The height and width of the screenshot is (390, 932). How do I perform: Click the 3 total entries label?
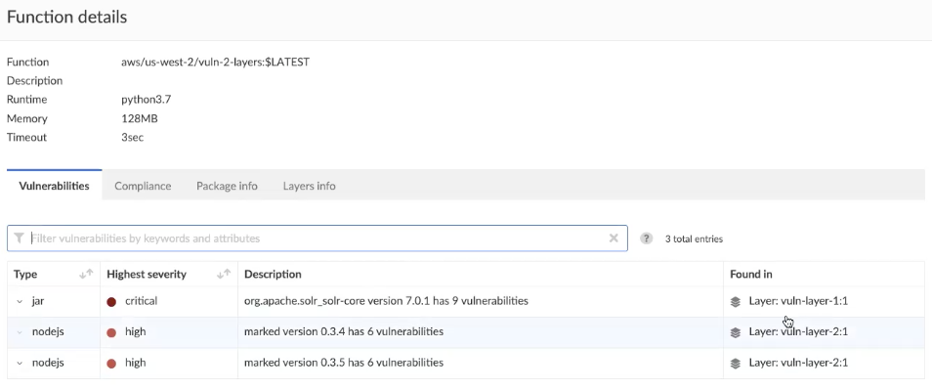tap(695, 239)
